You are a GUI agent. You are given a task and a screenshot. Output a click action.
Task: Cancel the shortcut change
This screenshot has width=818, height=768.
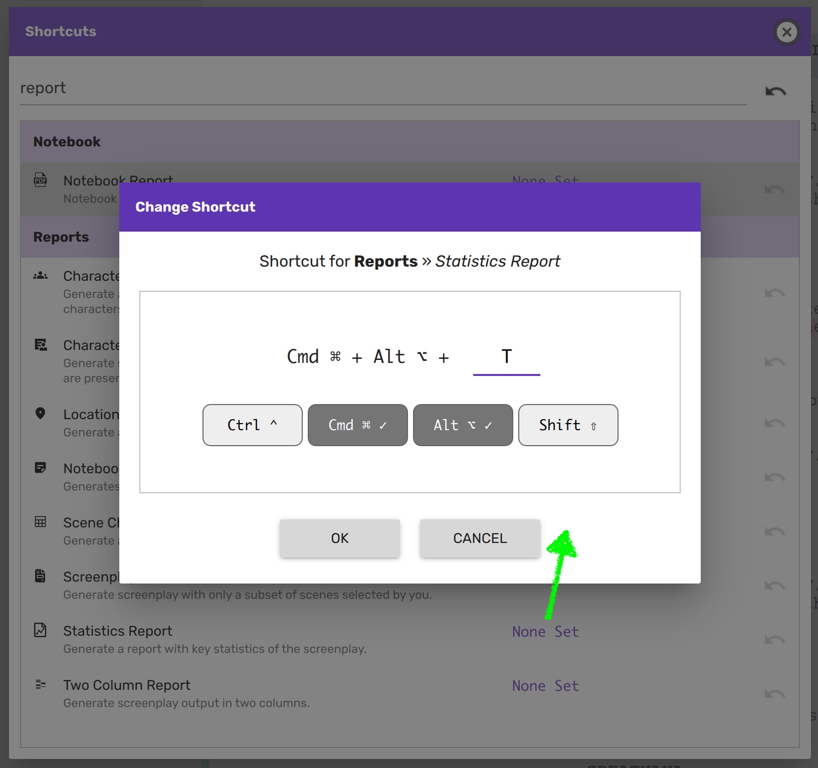click(480, 538)
